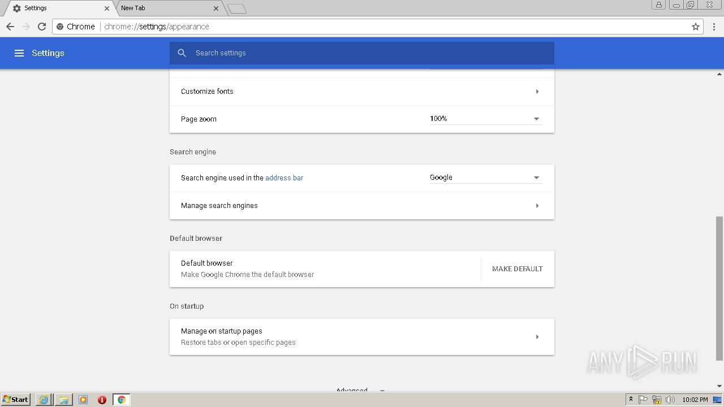The width and height of the screenshot is (724, 407).
Task: Click 'Make Google Chrome the default browser' text
Action: pos(247,275)
